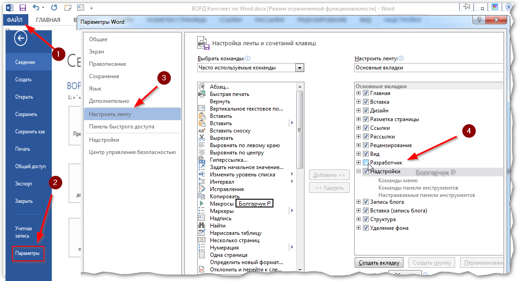Click info icon beside Выбрать команды
Image resolution: width=519 pixels, height=281 pixels.
tap(247, 58)
